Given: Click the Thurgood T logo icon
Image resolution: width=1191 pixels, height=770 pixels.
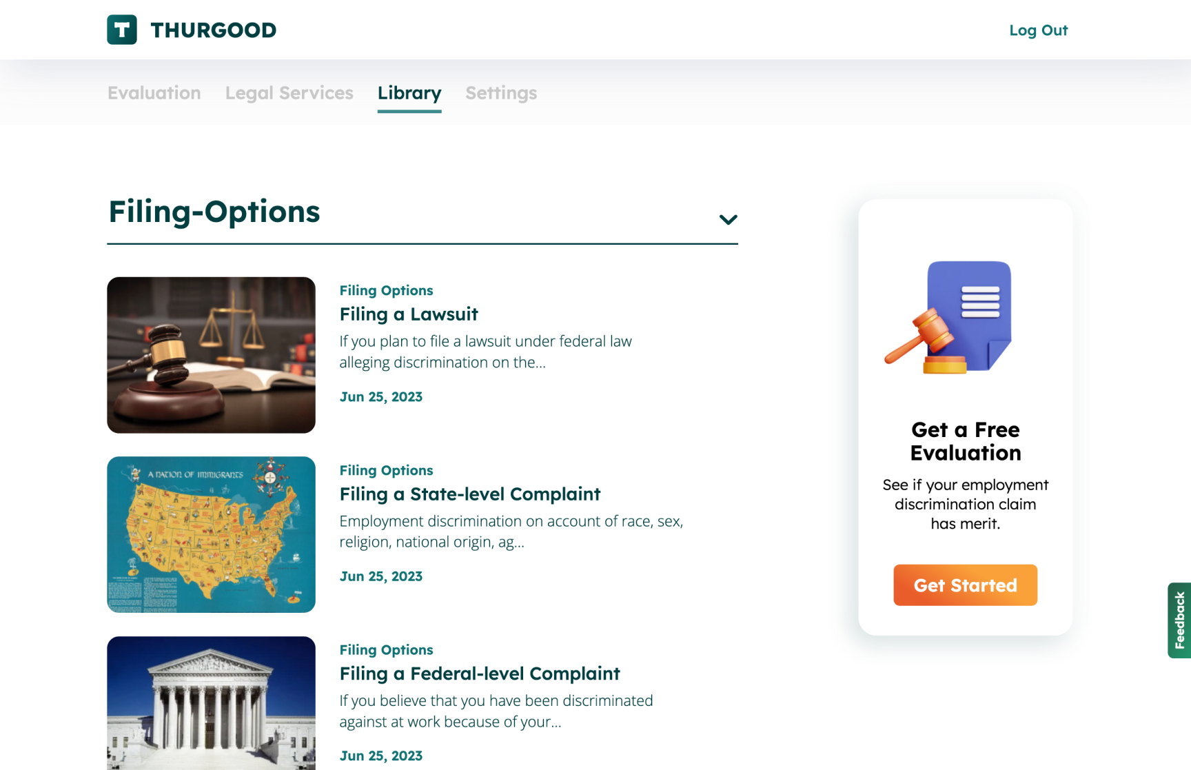Looking at the screenshot, I should (x=122, y=30).
